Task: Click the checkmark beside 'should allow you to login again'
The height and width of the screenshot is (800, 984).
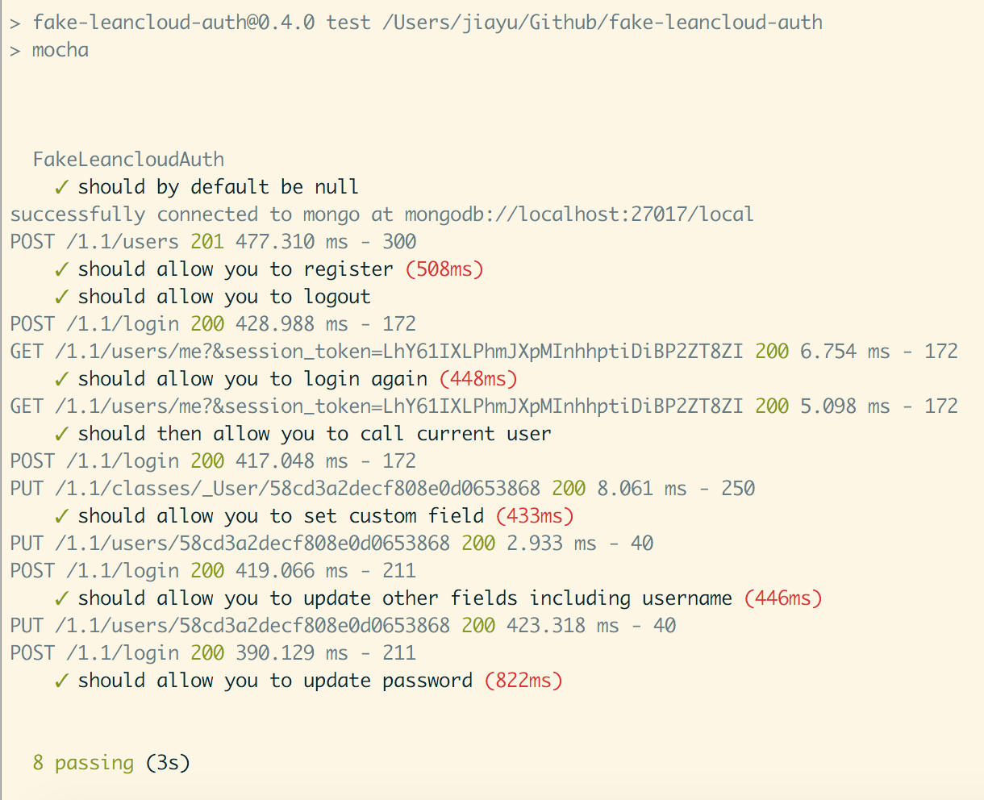Action: tap(61, 379)
